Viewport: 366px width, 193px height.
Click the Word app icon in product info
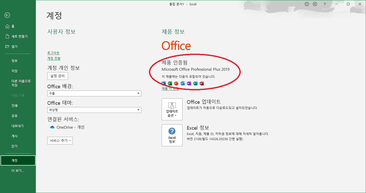click(x=164, y=83)
